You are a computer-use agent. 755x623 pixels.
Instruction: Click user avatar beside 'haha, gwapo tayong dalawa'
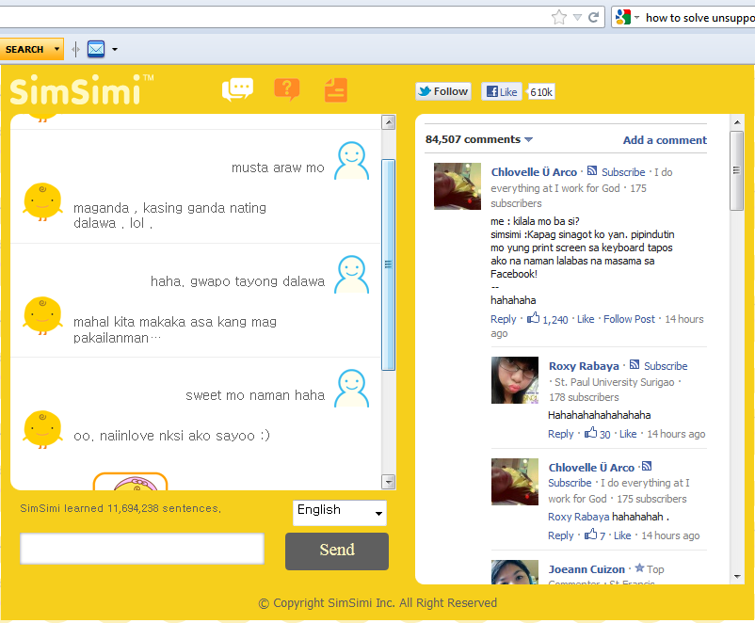(x=351, y=274)
